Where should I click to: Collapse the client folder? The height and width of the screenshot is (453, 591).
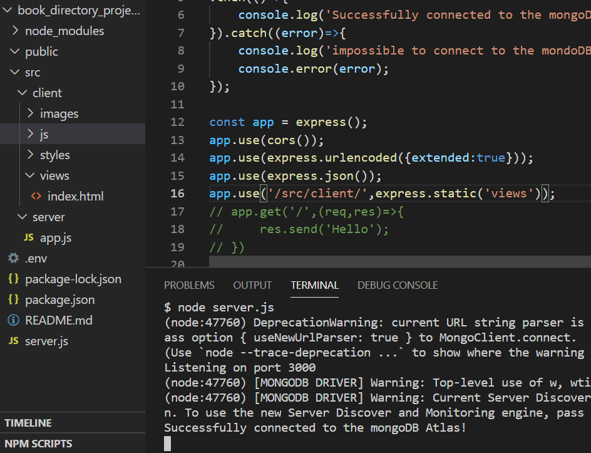click(23, 93)
